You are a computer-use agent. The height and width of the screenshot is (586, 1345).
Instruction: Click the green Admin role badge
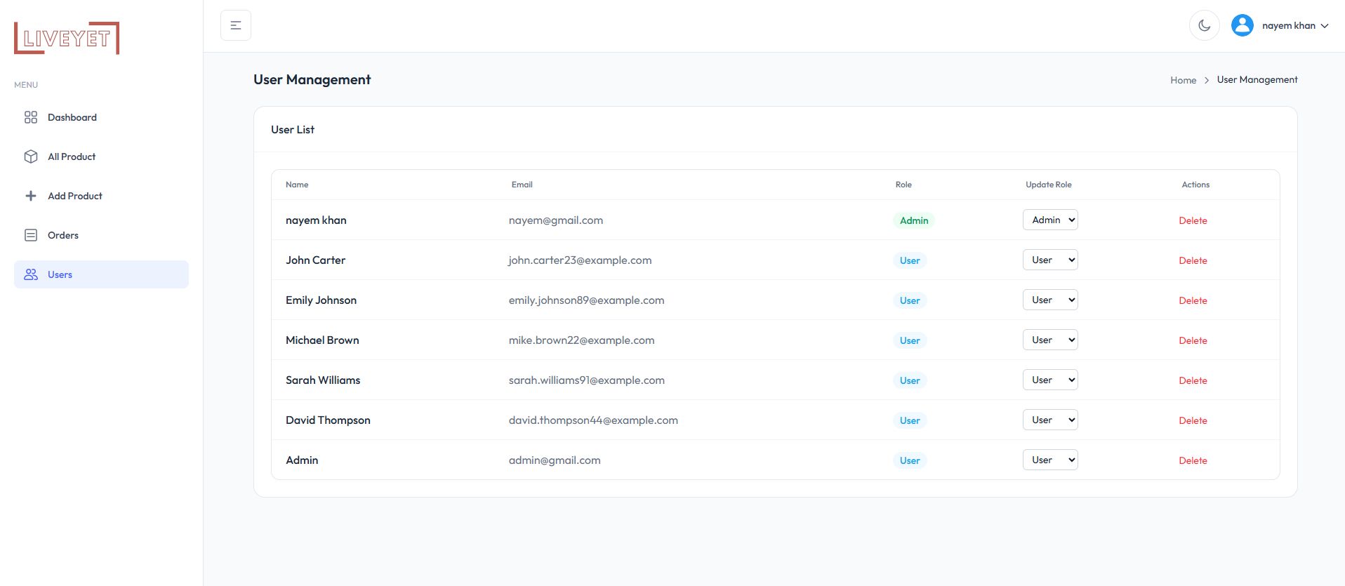[913, 220]
